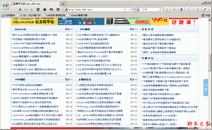Open the 访问最多 bookmarks folder
This screenshot has height=130, width=212.
[8, 16]
